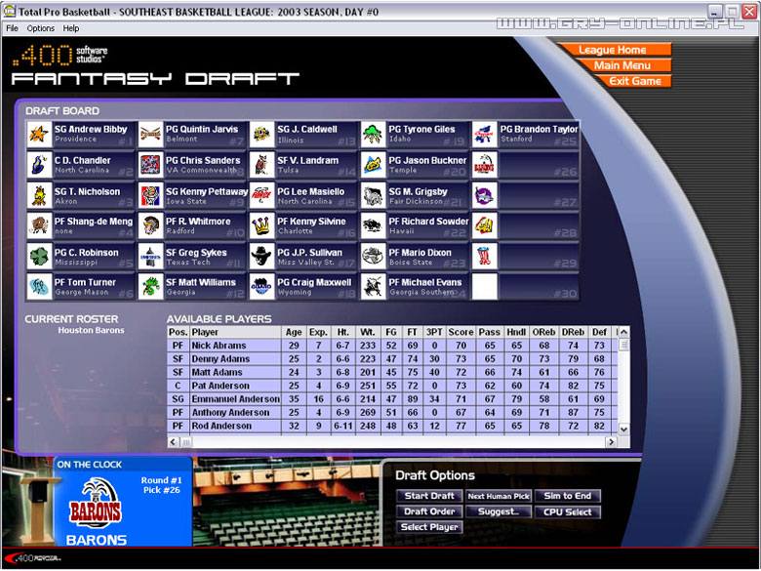Click large Barons logo on the clock
The height and width of the screenshot is (571, 761).
tap(96, 504)
